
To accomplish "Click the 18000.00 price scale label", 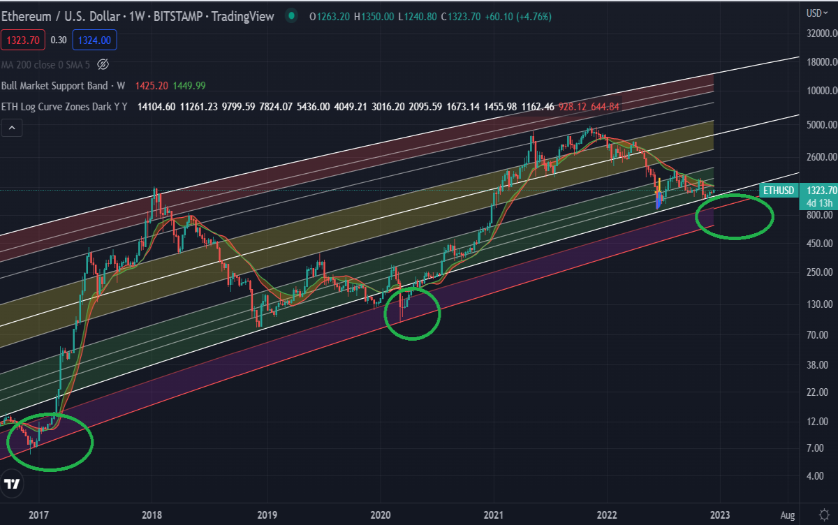I will point(821,61).
